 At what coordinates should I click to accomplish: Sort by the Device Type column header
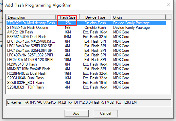(x=95, y=17)
